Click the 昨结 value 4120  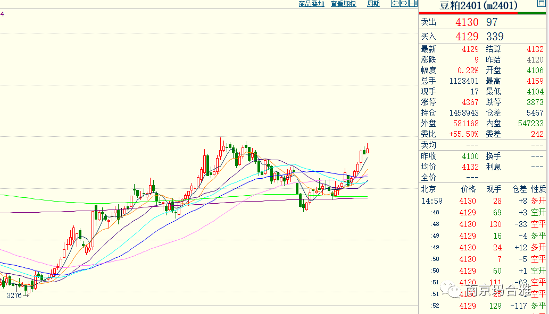click(535, 60)
